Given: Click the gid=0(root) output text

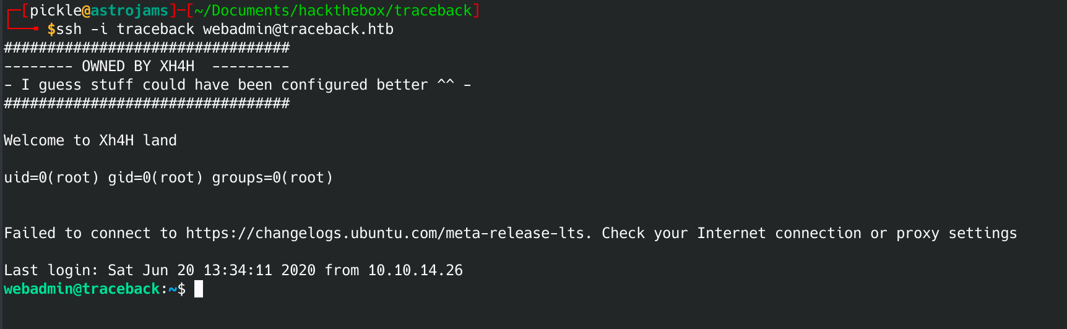Looking at the screenshot, I should tap(155, 177).
